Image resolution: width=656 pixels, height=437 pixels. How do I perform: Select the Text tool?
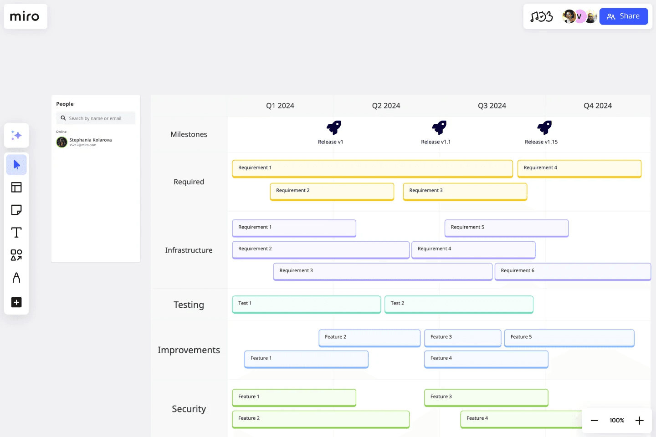pyautogui.click(x=16, y=233)
